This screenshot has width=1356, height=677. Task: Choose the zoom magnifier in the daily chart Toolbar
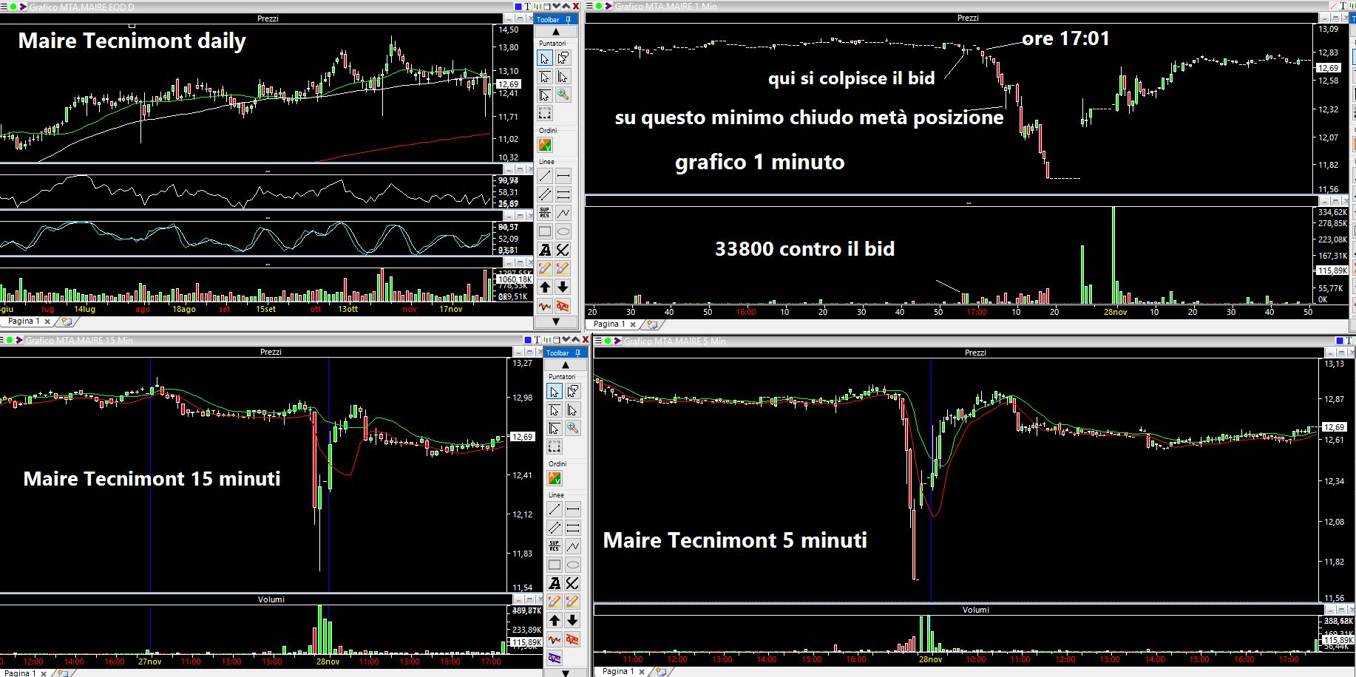coord(563,95)
